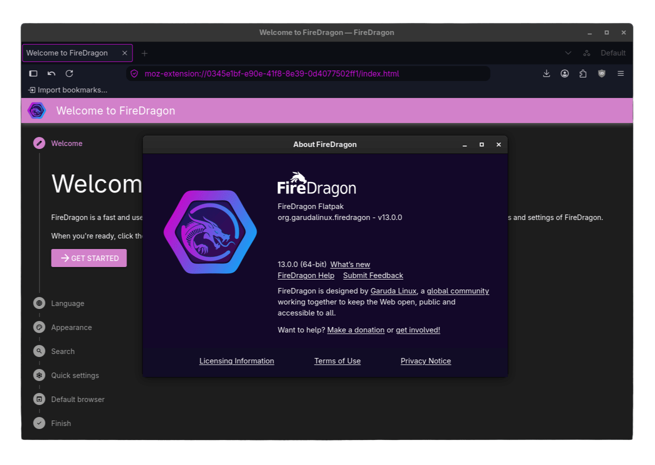Expand the list all tabs chevron

[x=568, y=53]
